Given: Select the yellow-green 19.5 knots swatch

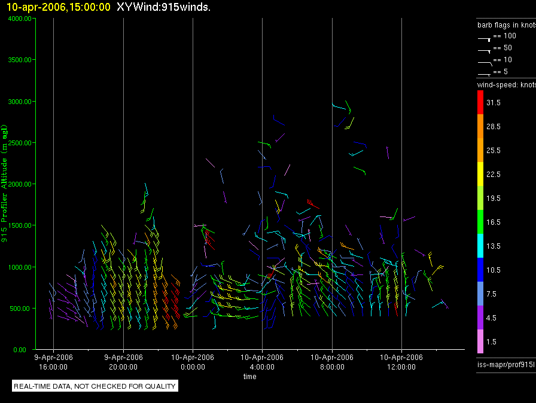Looking at the screenshot, I should coord(480,198).
